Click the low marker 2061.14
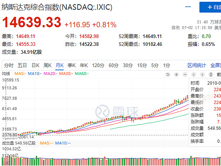221x166 pixels. (26, 137)
